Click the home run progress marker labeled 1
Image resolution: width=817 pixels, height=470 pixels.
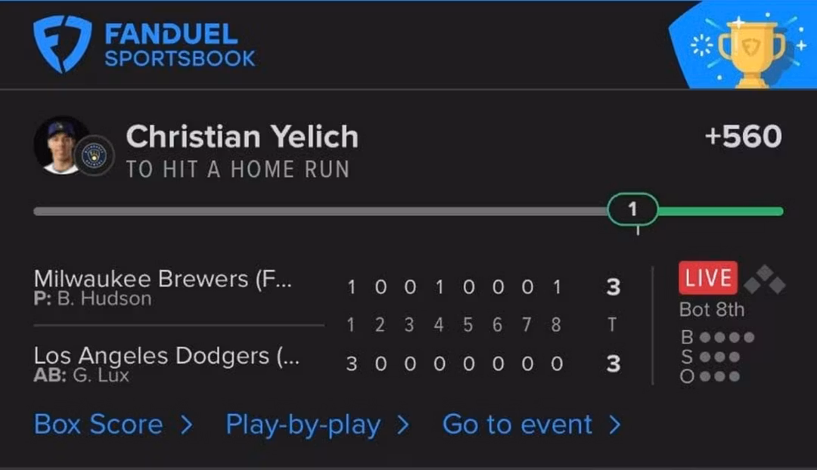click(632, 209)
